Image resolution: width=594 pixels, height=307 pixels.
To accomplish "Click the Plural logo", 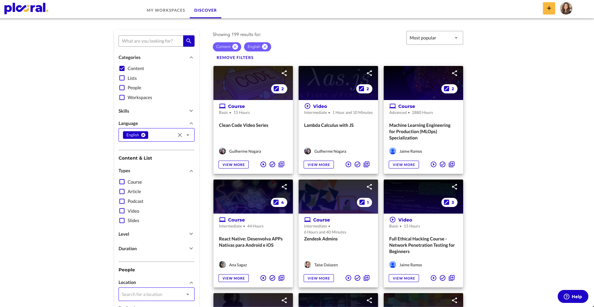I will [x=26, y=9].
